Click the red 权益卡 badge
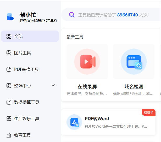Viewport: 161px width, 142px height. point(149,112)
